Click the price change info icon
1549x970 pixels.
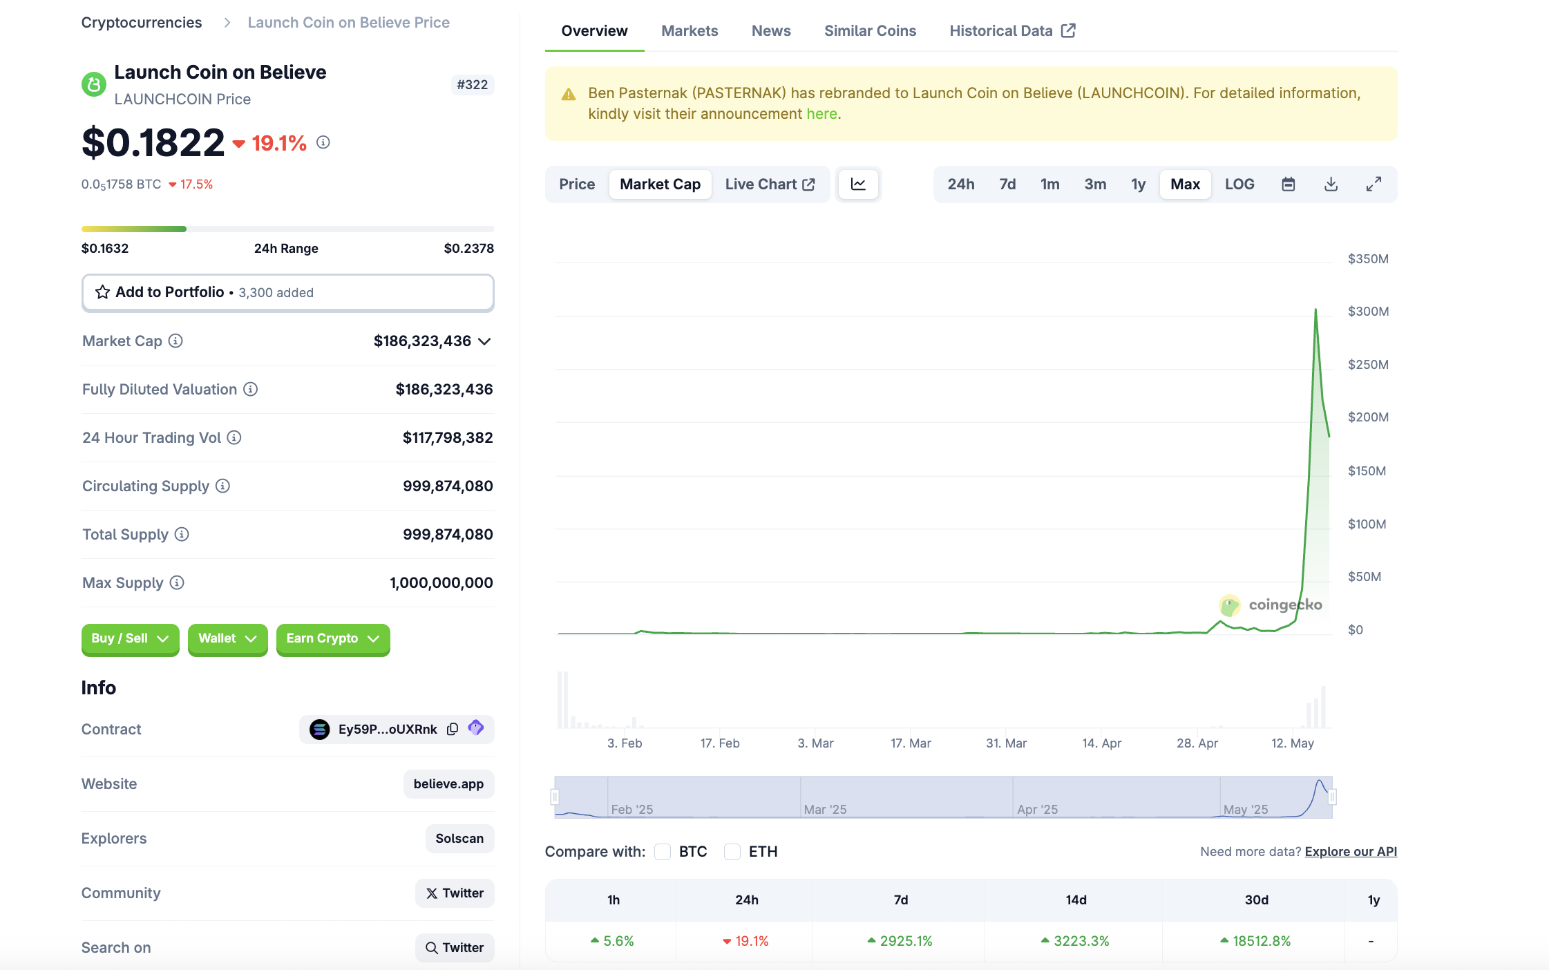[x=323, y=142]
